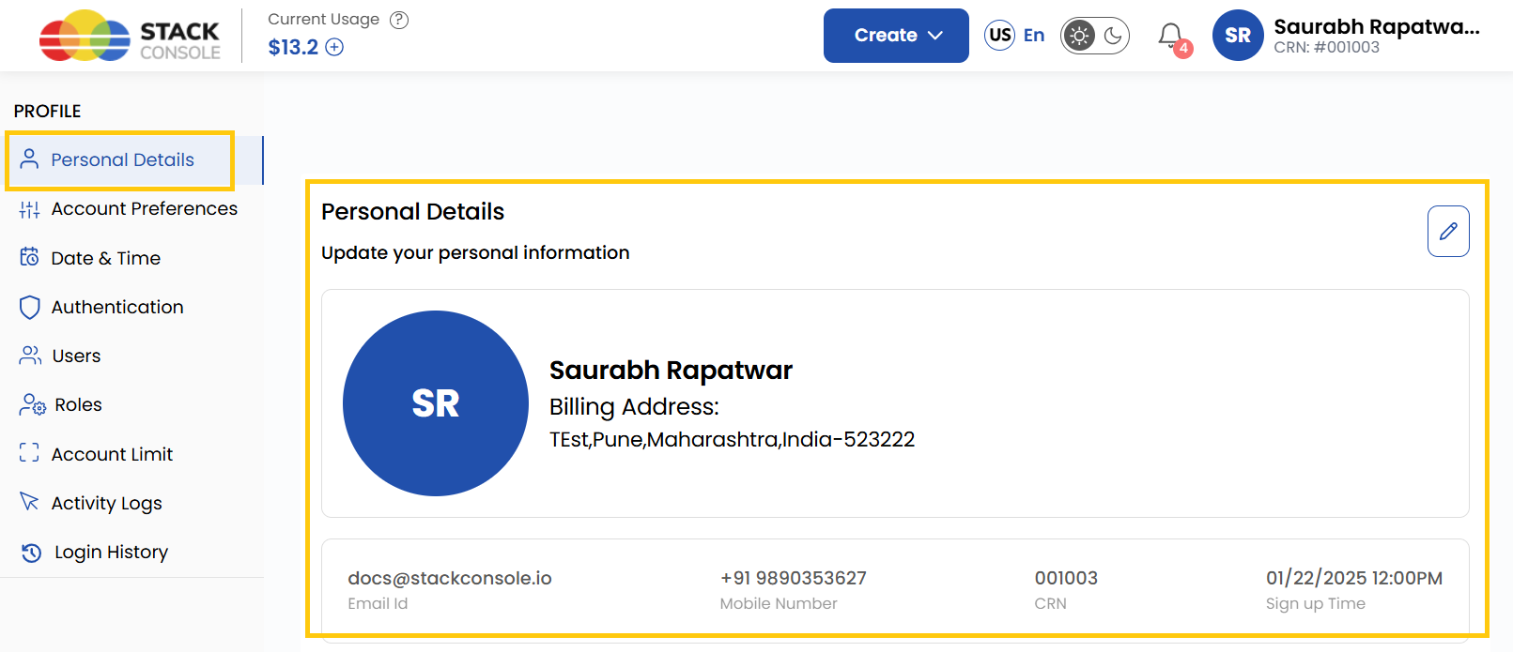The height and width of the screenshot is (652, 1513).
Task: Switch to dark mode with the moon toggle
Action: 1112,36
